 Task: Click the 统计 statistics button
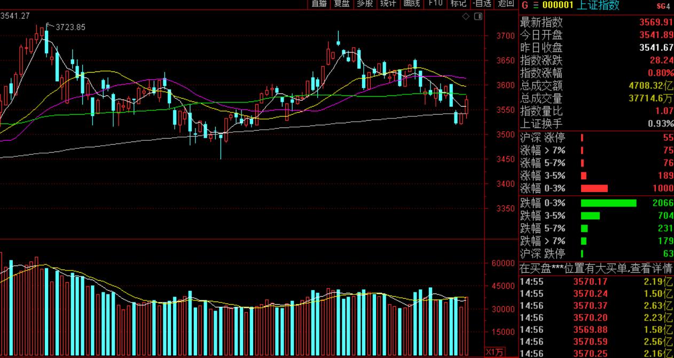(x=388, y=4)
